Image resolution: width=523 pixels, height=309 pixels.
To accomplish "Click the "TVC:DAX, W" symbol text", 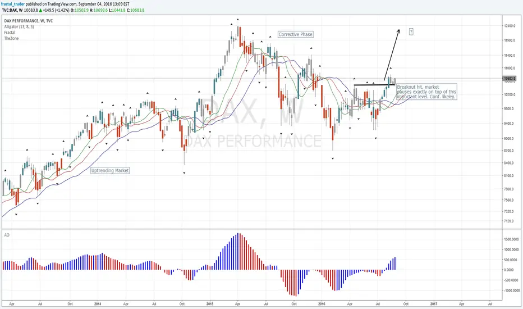I will coord(12,10).
